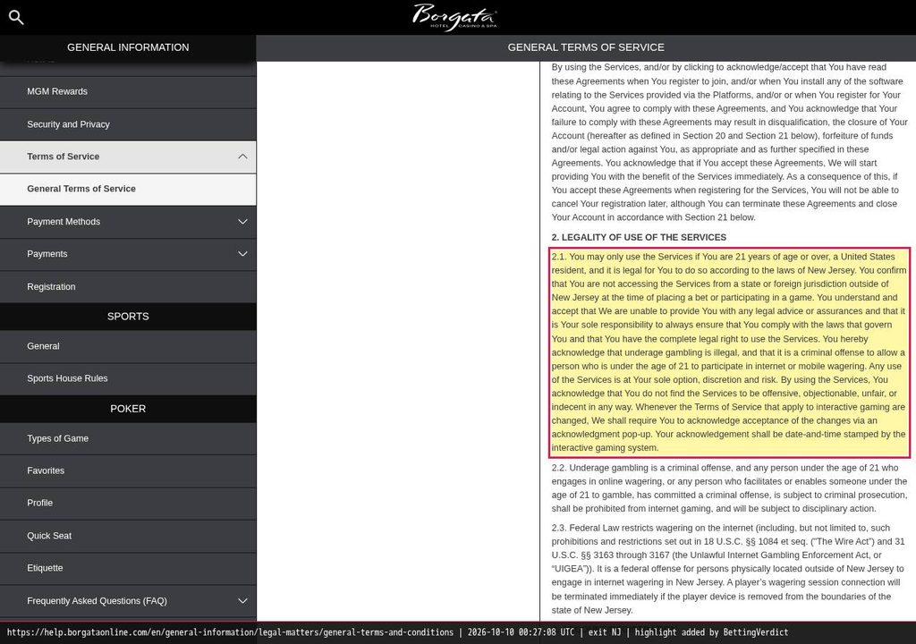Click the Legality of Use heading
Screen dimensions: 916x644
639,237
